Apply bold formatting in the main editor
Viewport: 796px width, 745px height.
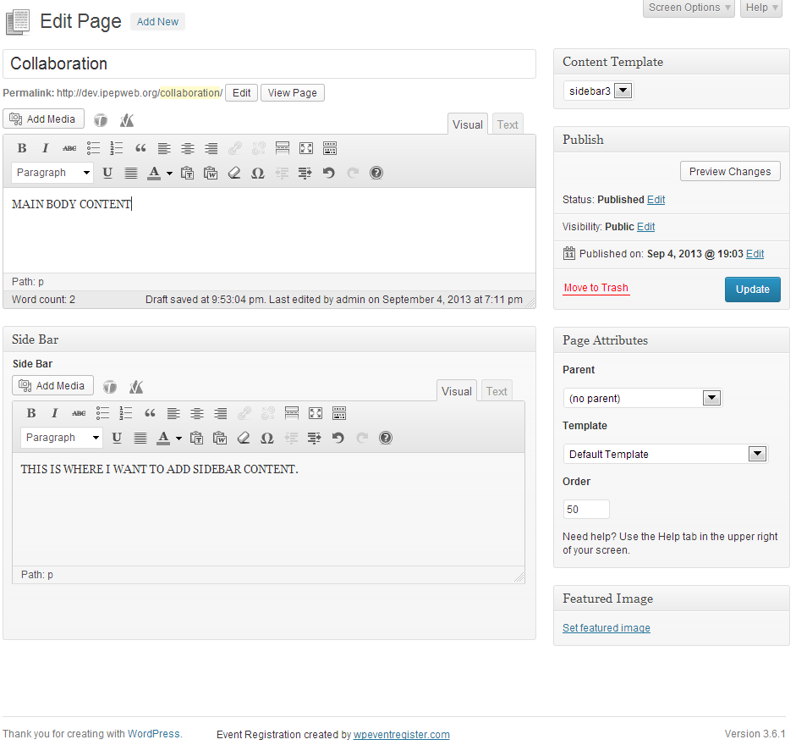21,147
